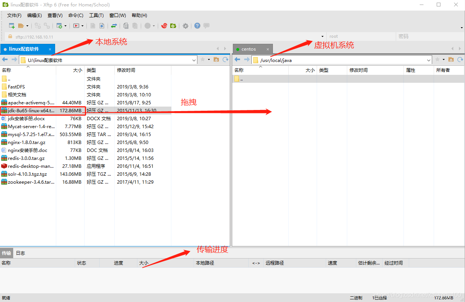The height and width of the screenshot is (302, 465).
Task: Click the feedback speech-bubble icon
Action: click(206, 26)
